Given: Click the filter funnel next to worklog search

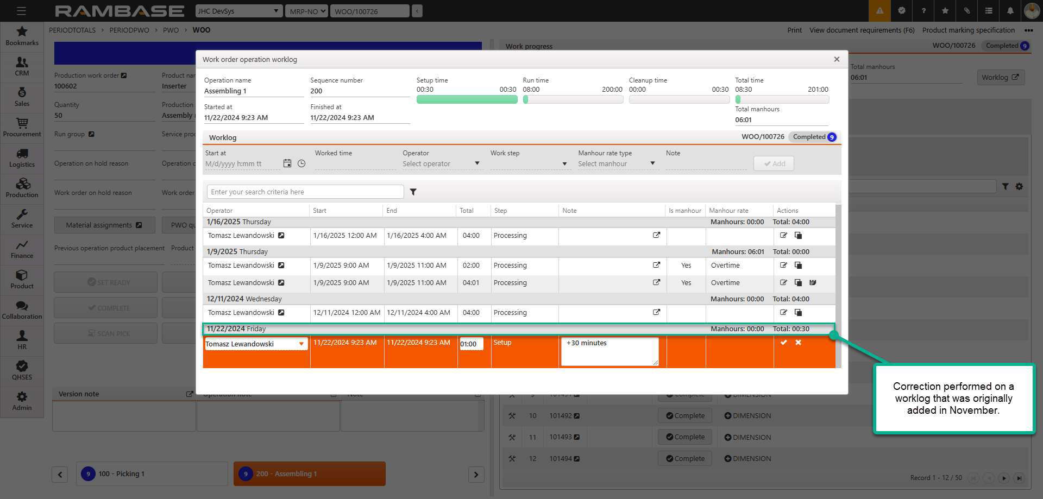Looking at the screenshot, I should (413, 192).
